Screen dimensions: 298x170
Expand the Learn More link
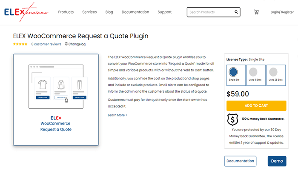[x=117, y=115]
